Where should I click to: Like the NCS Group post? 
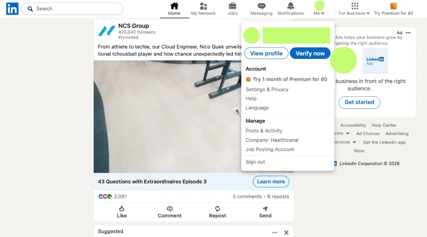click(122, 211)
